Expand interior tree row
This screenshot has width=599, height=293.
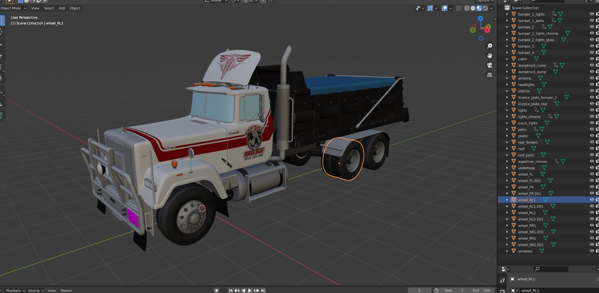tap(507, 91)
